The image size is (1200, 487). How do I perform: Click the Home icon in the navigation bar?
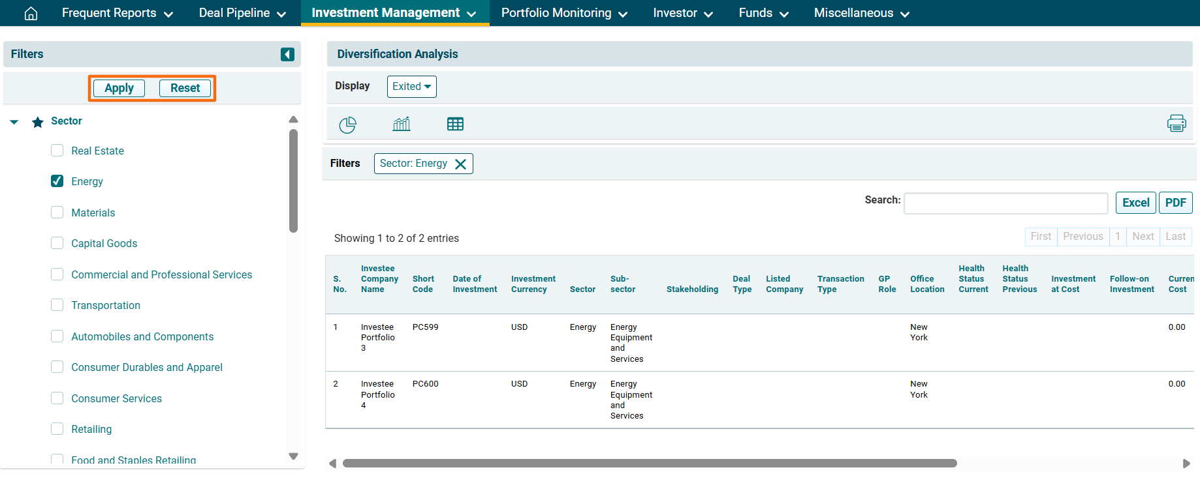[31, 13]
